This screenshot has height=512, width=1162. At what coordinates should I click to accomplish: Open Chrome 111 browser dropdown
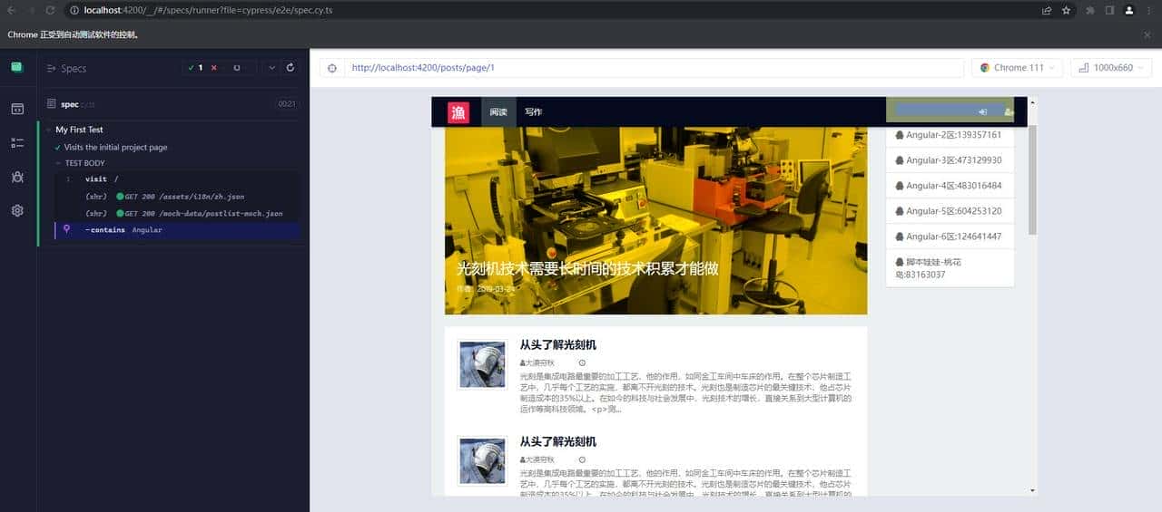[x=1017, y=68]
